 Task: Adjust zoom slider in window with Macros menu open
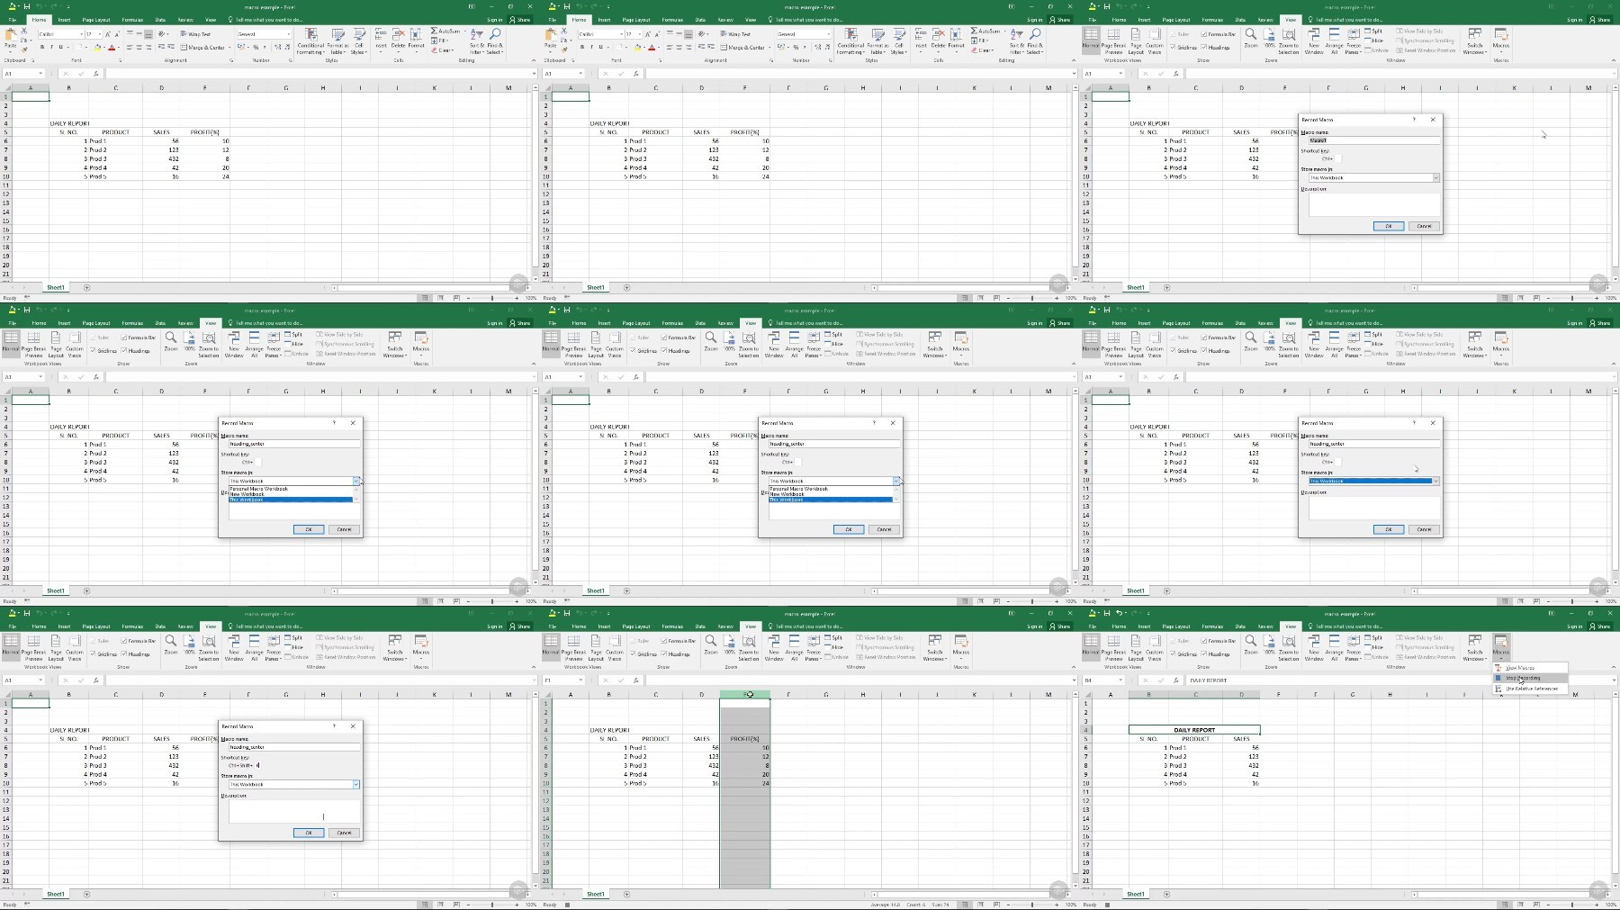(x=1572, y=905)
